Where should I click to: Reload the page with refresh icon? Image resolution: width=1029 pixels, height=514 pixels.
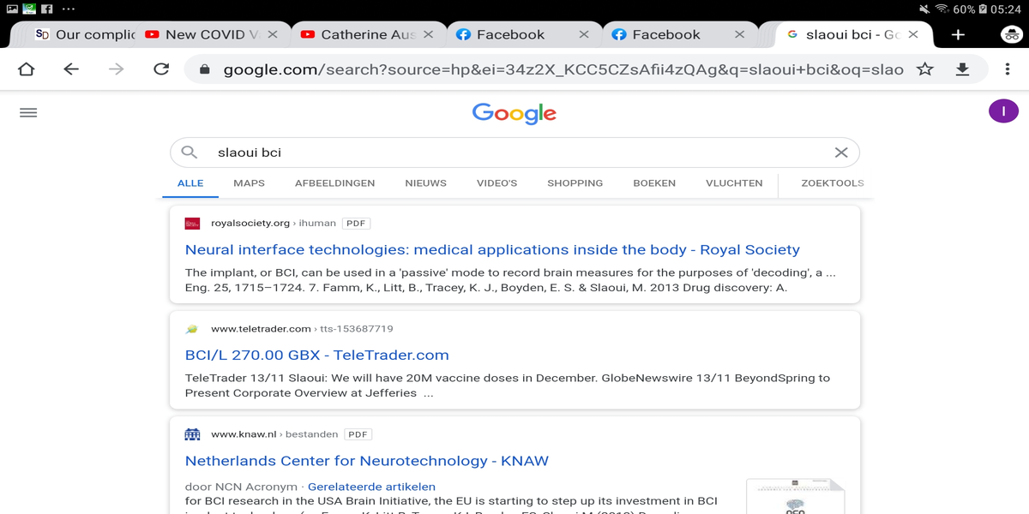coord(161,69)
